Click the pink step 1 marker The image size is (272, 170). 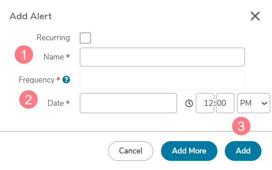[x=24, y=55]
